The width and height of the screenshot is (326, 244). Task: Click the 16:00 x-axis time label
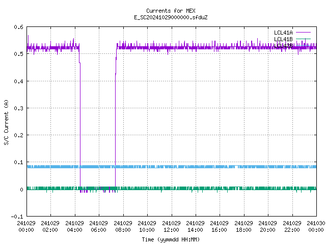(220, 230)
